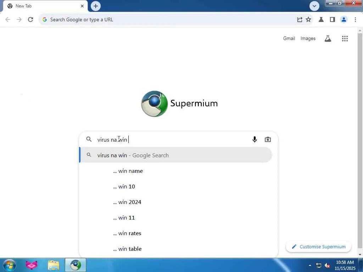Click the Google 'G' icon in address bar
The image size is (363, 272).
tap(45, 20)
